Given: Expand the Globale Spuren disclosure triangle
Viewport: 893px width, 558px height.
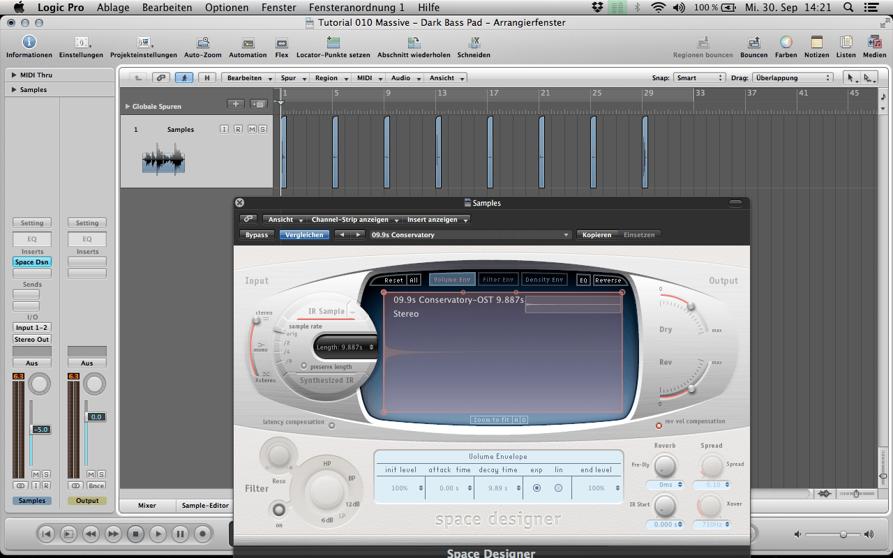Looking at the screenshot, I should 128,107.
